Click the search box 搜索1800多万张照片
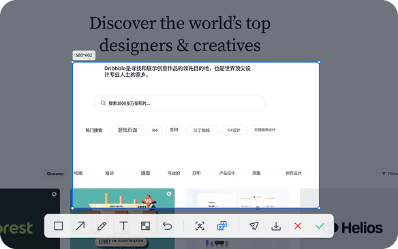The height and width of the screenshot is (249, 398). click(180, 103)
